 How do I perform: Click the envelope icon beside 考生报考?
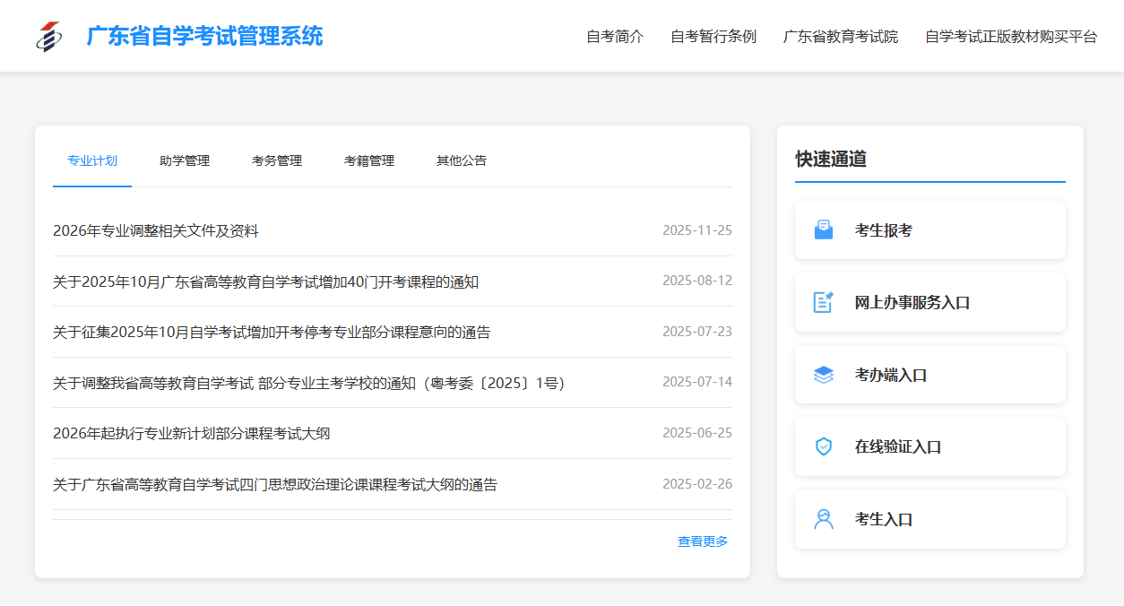(823, 230)
